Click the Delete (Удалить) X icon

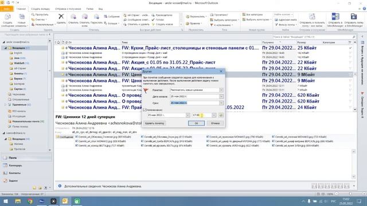pos(61,17)
